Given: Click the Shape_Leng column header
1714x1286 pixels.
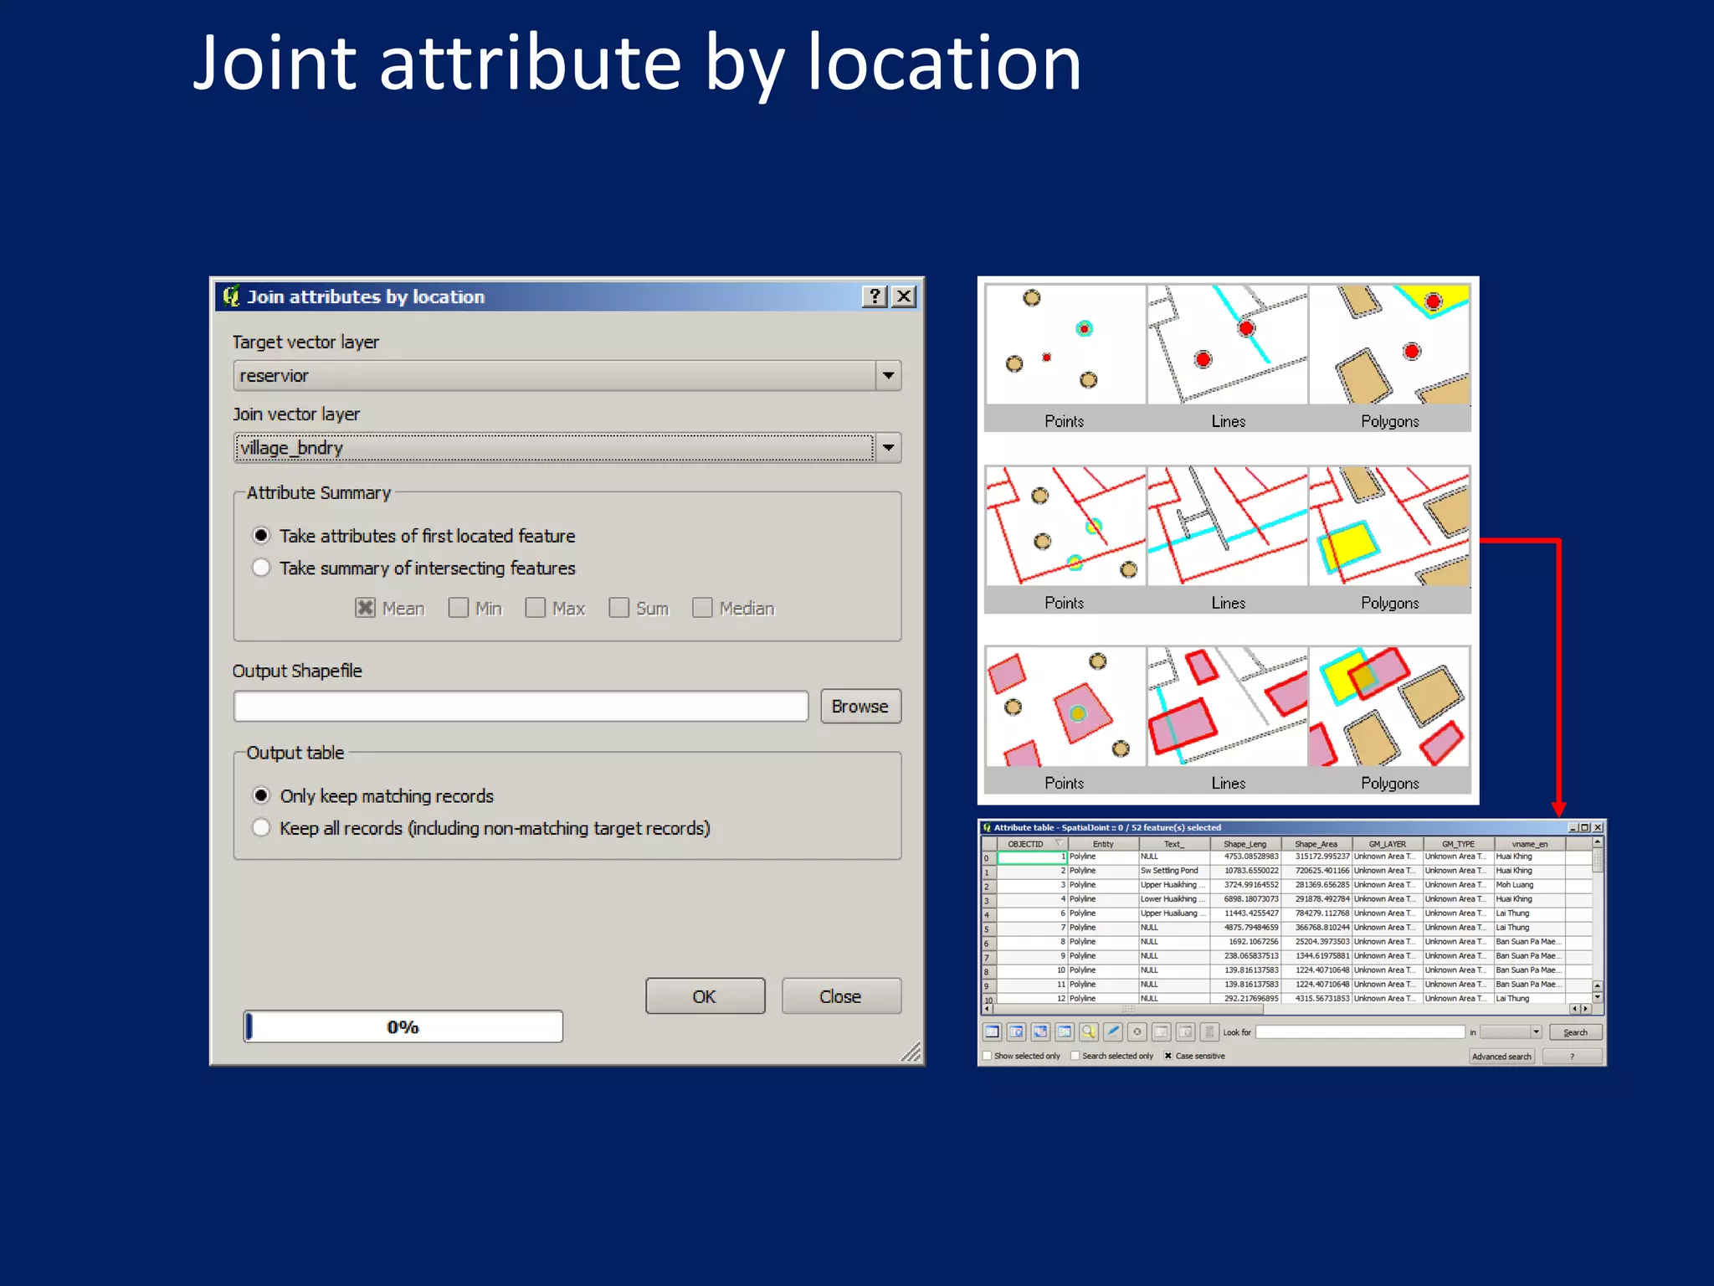Looking at the screenshot, I should 1245,844.
